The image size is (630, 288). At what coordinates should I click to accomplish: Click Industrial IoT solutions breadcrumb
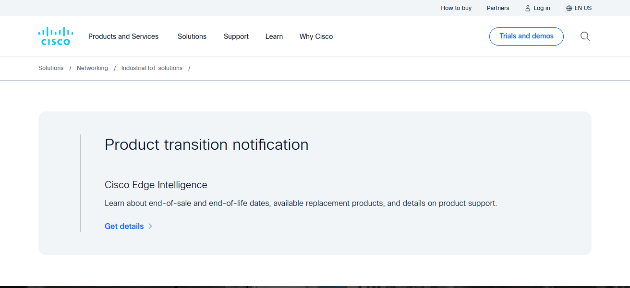(152, 68)
